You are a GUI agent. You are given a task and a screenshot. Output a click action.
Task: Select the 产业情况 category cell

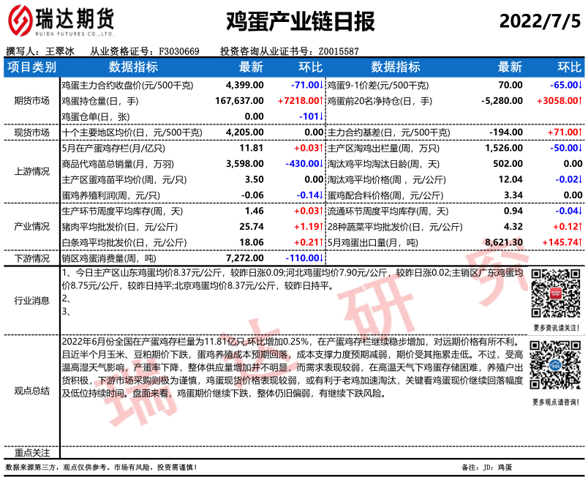(x=31, y=227)
